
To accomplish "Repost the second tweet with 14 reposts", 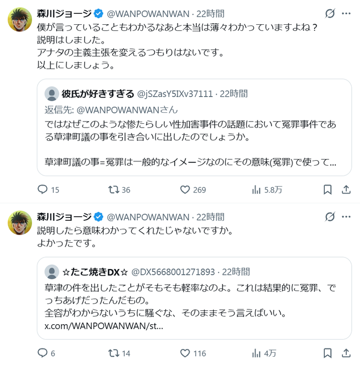I will coord(114,353).
